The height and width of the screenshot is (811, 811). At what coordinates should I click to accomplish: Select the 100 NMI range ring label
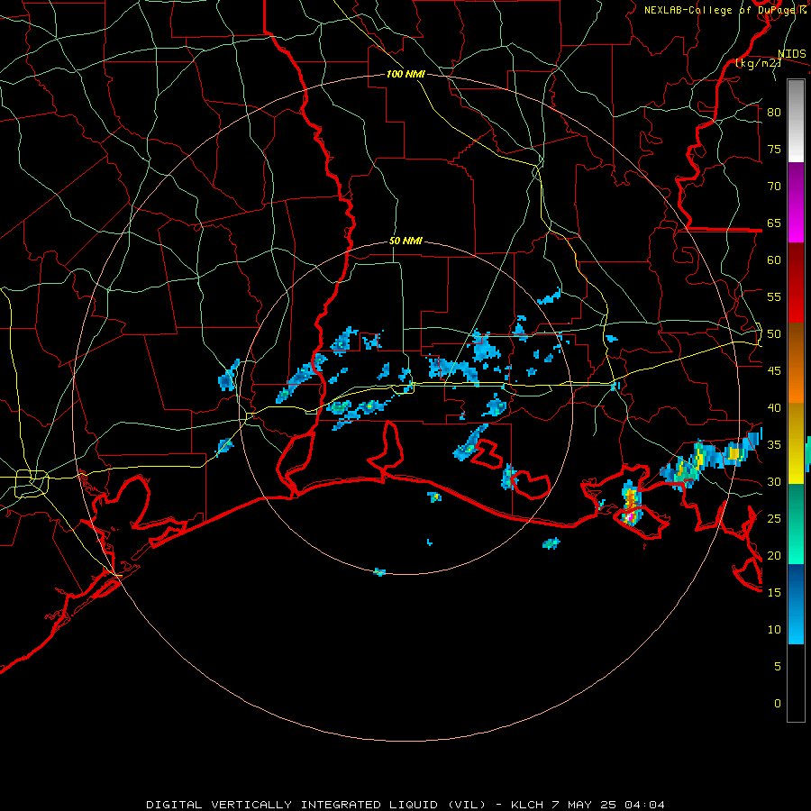coord(405,75)
